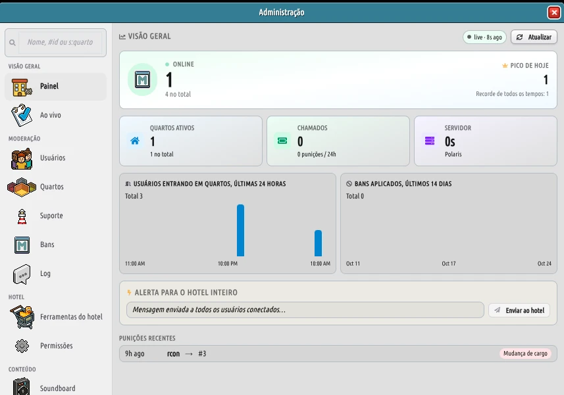Image resolution: width=564 pixels, height=395 pixels.
Task: Click the Polaris server name text
Action: tap(453, 154)
